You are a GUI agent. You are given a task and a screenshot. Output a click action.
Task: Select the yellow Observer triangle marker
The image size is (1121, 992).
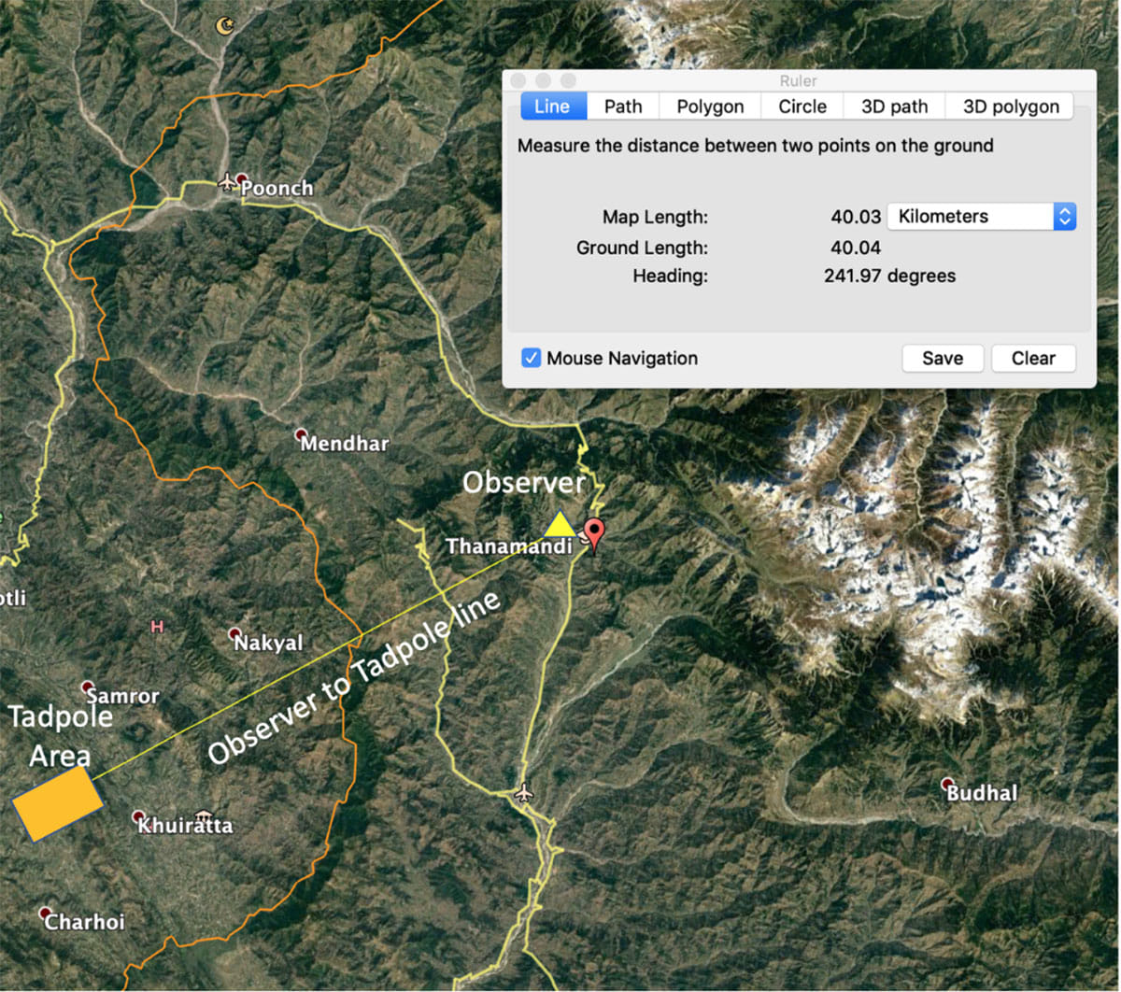(x=559, y=524)
